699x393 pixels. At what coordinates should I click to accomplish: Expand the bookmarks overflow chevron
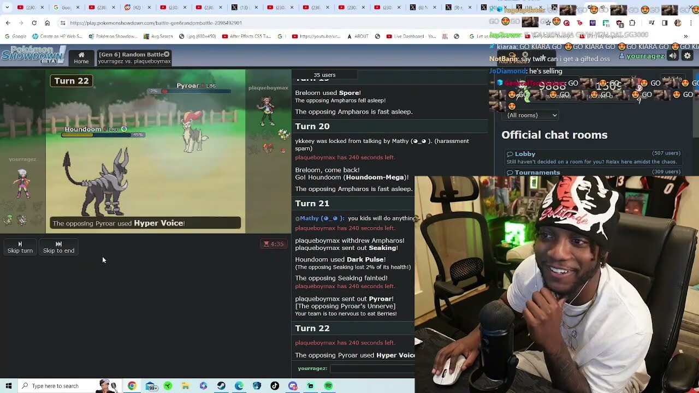click(x=685, y=37)
